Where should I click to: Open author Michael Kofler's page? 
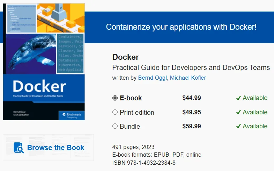click(188, 78)
